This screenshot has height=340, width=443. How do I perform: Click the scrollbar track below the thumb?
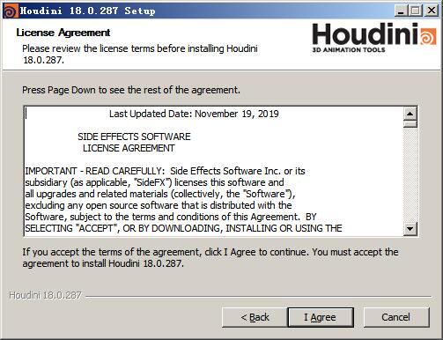pos(410,174)
